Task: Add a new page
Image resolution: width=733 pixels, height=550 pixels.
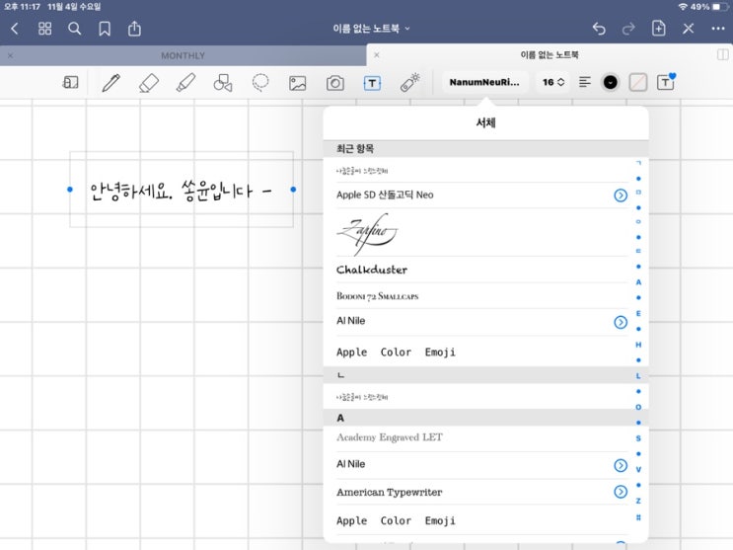Action: click(659, 28)
